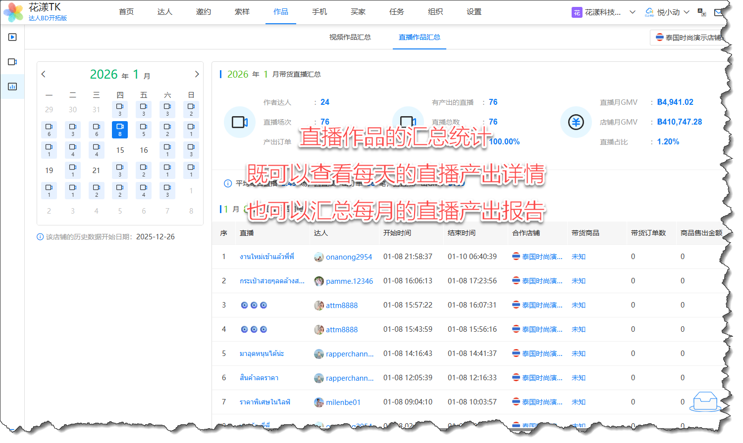Screen dimensions: 743x443
Task: Select calendar day 15
Action: pyautogui.click(x=120, y=150)
